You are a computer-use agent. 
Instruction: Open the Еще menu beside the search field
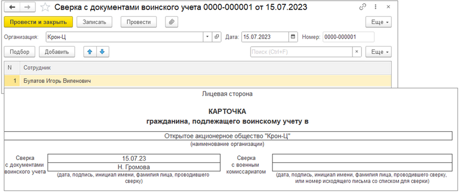click(379, 52)
